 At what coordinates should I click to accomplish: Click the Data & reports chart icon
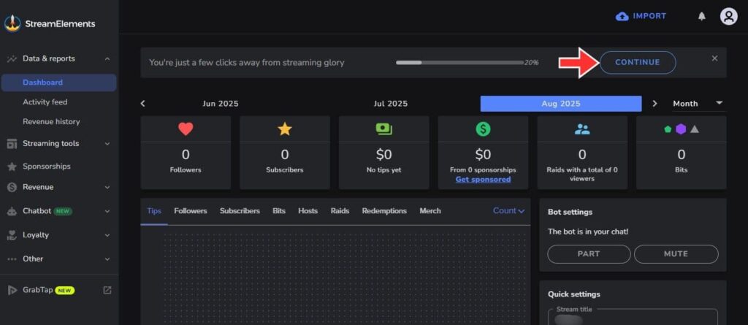pyautogui.click(x=12, y=58)
